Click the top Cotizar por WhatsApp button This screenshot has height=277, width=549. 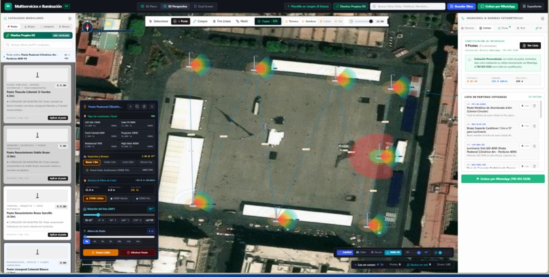coord(497,6)
